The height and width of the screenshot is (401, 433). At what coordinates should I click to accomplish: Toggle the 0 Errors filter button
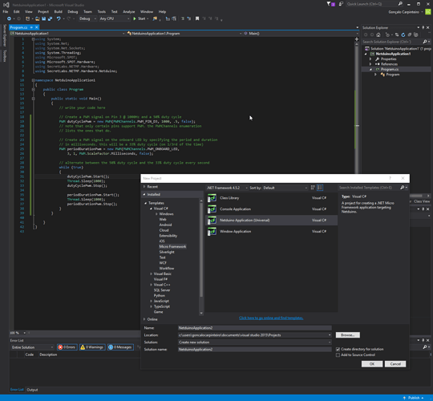pos(67,347)
